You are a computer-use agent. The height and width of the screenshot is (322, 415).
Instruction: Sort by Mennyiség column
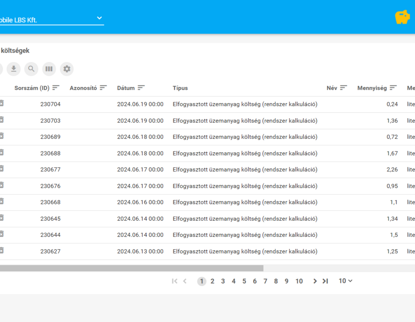(393, 87)
